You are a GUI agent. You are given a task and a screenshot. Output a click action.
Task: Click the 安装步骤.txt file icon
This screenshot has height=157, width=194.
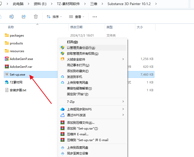[x=7, y=90]
